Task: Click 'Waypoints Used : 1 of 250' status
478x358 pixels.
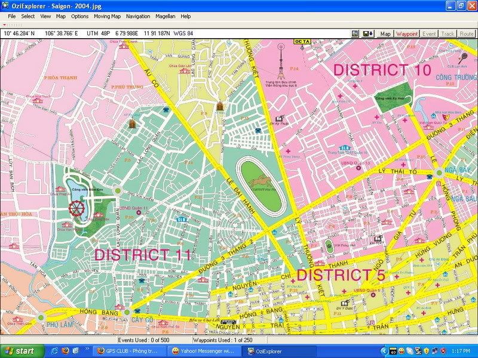Action: coord(223,340)
